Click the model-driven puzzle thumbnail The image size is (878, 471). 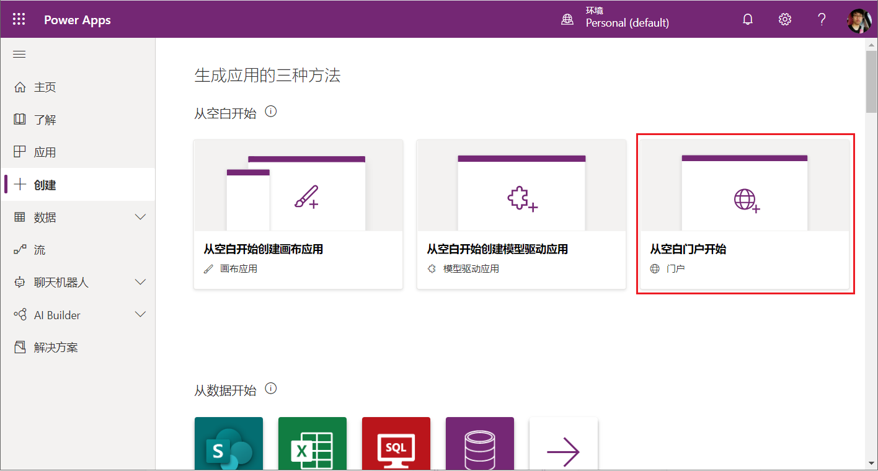coord(521,185)
